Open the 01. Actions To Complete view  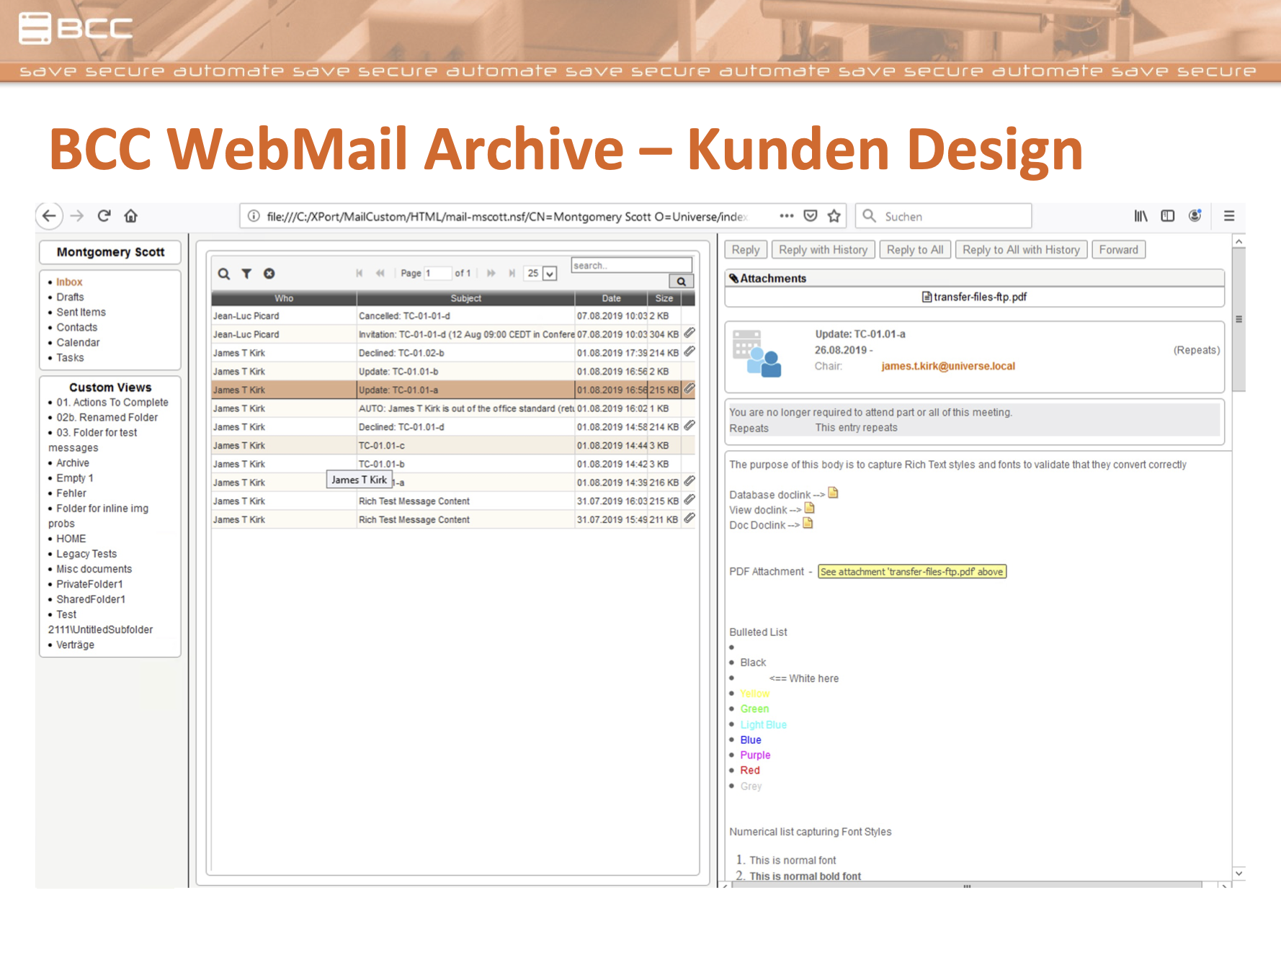coord(112,402)
